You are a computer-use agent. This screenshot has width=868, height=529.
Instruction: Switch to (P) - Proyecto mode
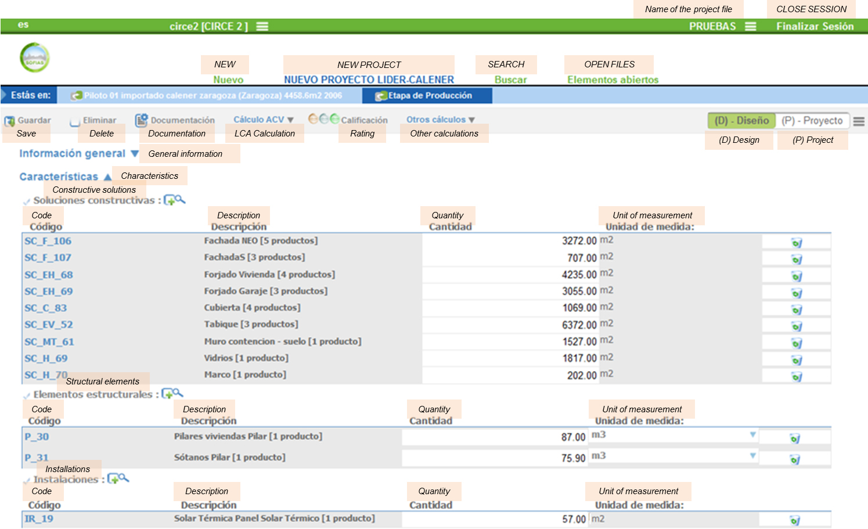pyautogui.click(x=812, y=121)
